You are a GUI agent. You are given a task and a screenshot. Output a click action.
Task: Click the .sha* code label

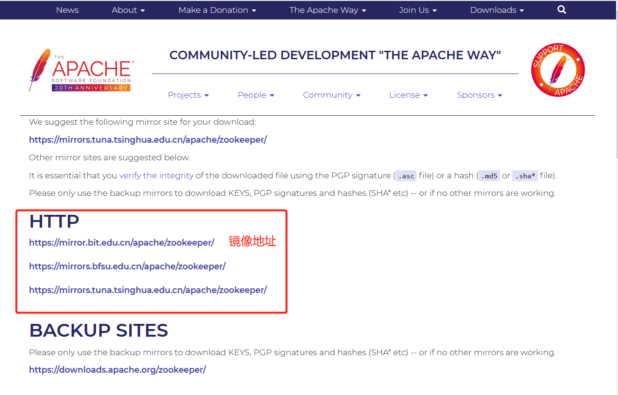[525, 176]
